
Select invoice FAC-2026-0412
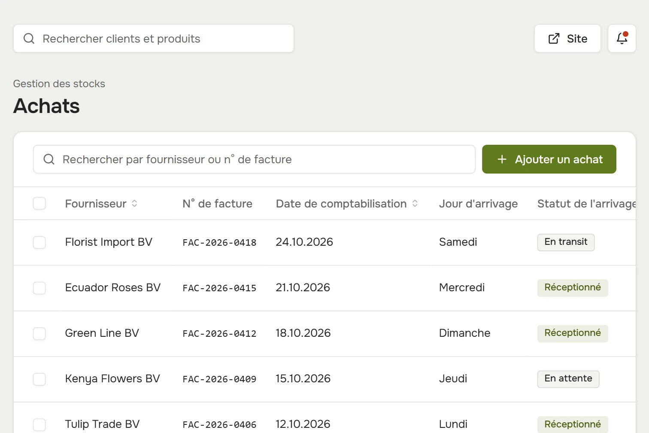(219, 334)
